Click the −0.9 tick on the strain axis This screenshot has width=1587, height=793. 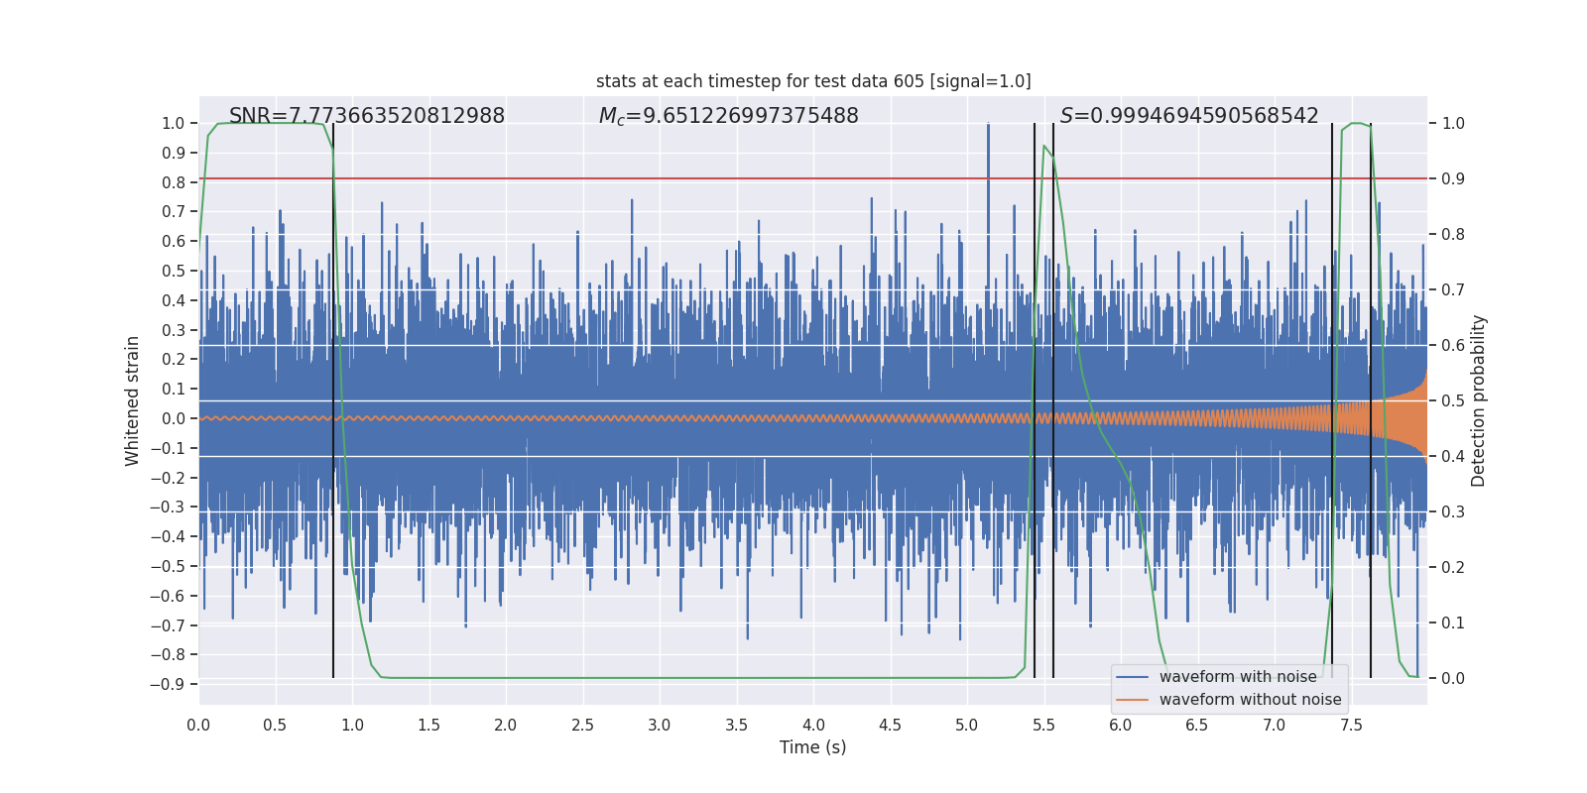[168, 684]
